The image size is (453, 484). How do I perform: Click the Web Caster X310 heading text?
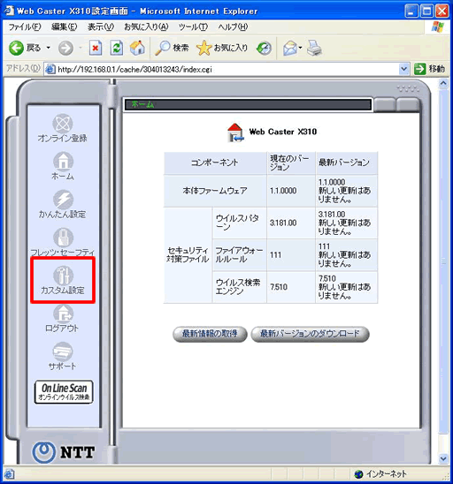pyautogui.click(x=283, y=132)
